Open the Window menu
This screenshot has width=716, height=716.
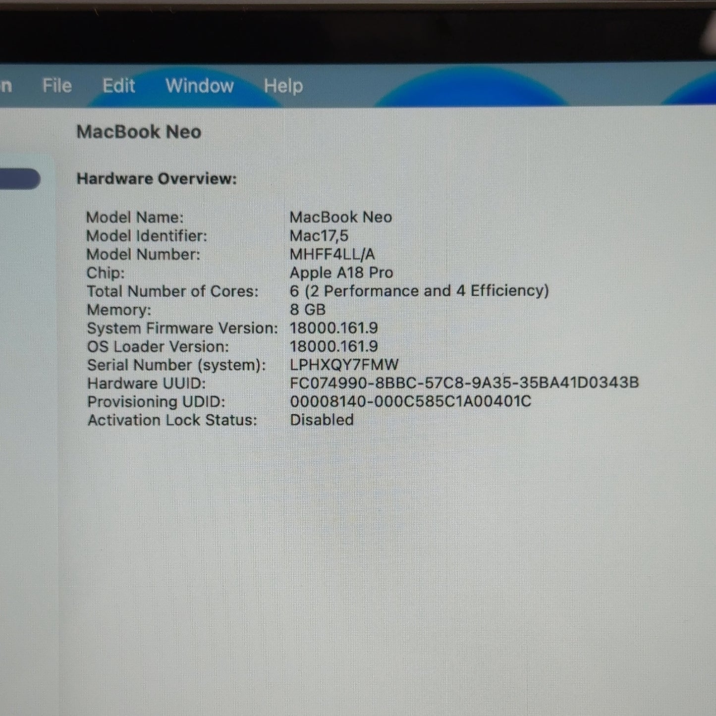(x=200, y=86)
